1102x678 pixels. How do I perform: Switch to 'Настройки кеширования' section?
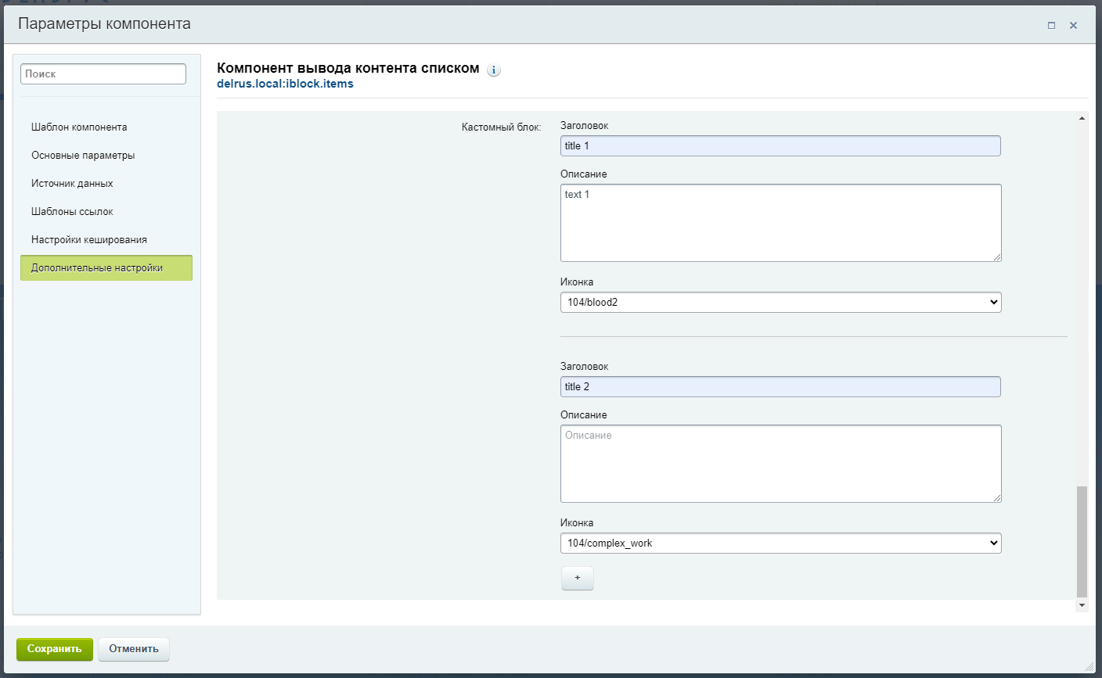coord(89,239)
